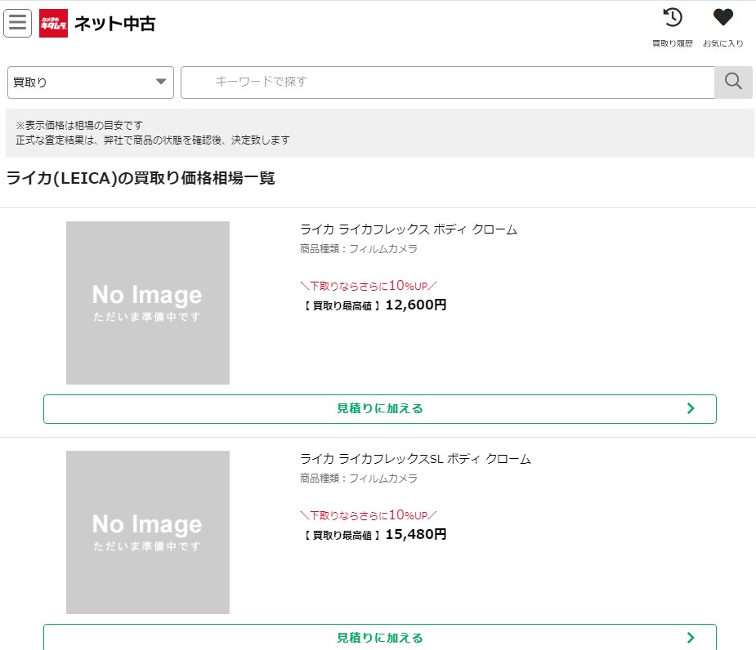Click 下取りなら10%UP banner above 12,600円
This screenshot has width=756, height=650.
pyautogui.click(x=369, y=286)
